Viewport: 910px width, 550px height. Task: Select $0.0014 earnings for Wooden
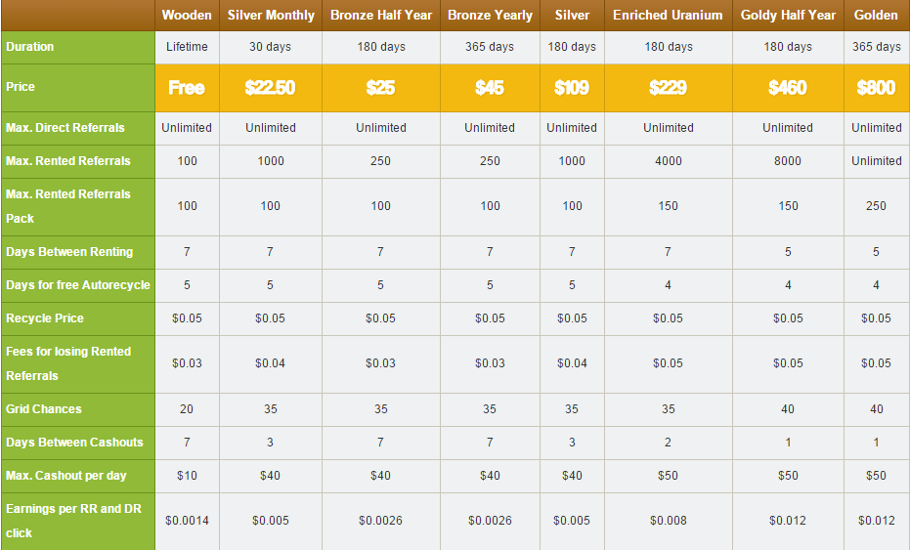[x=187, y=521]
